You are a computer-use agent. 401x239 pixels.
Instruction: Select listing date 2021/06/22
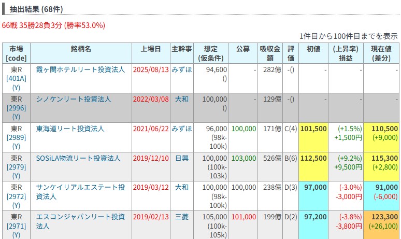(x=151, y=129)
